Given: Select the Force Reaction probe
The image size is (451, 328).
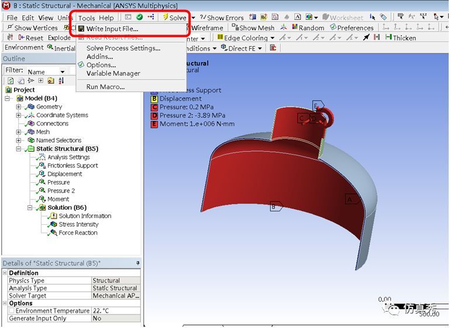Looking at the screenshot, I should tap(78, 233).
